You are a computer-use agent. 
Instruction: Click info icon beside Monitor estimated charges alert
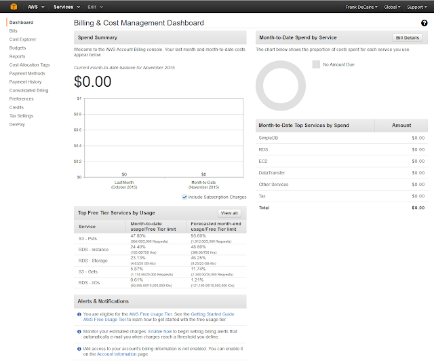pyautogui.click(x=79, y=332)
